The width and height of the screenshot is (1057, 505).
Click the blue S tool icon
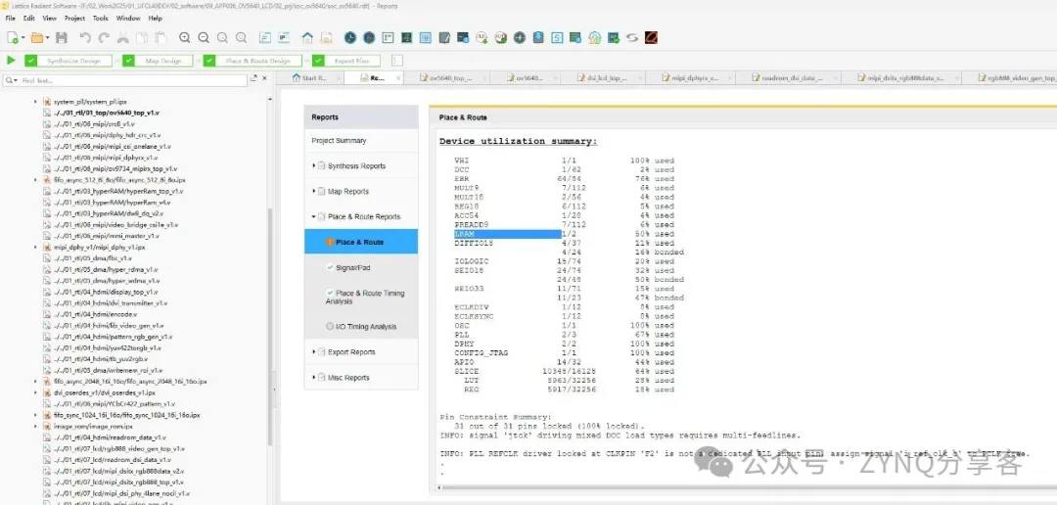(558, 38)
